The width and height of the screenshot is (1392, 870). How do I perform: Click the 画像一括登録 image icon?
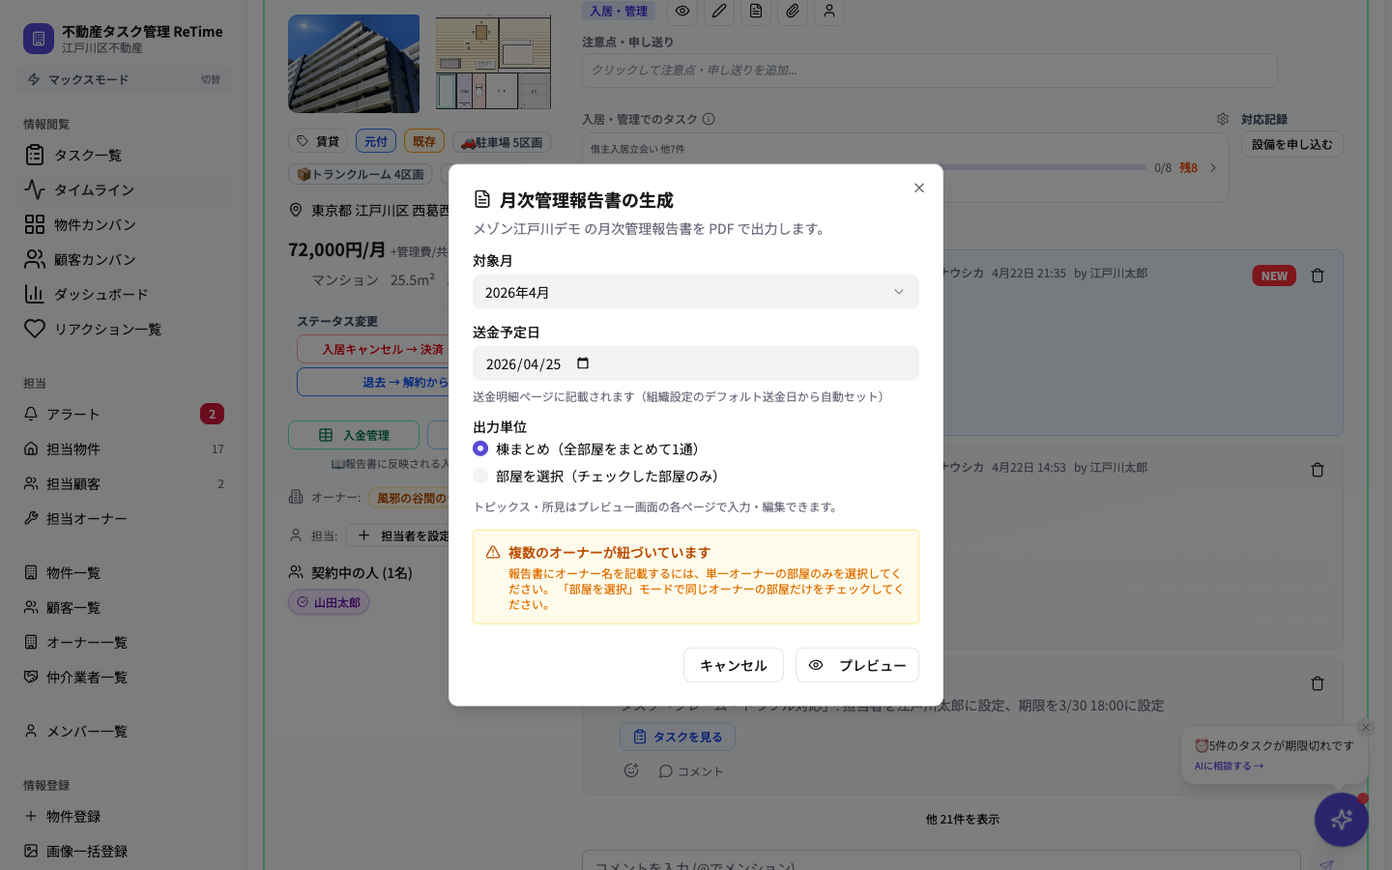click(x=31, y=851)
